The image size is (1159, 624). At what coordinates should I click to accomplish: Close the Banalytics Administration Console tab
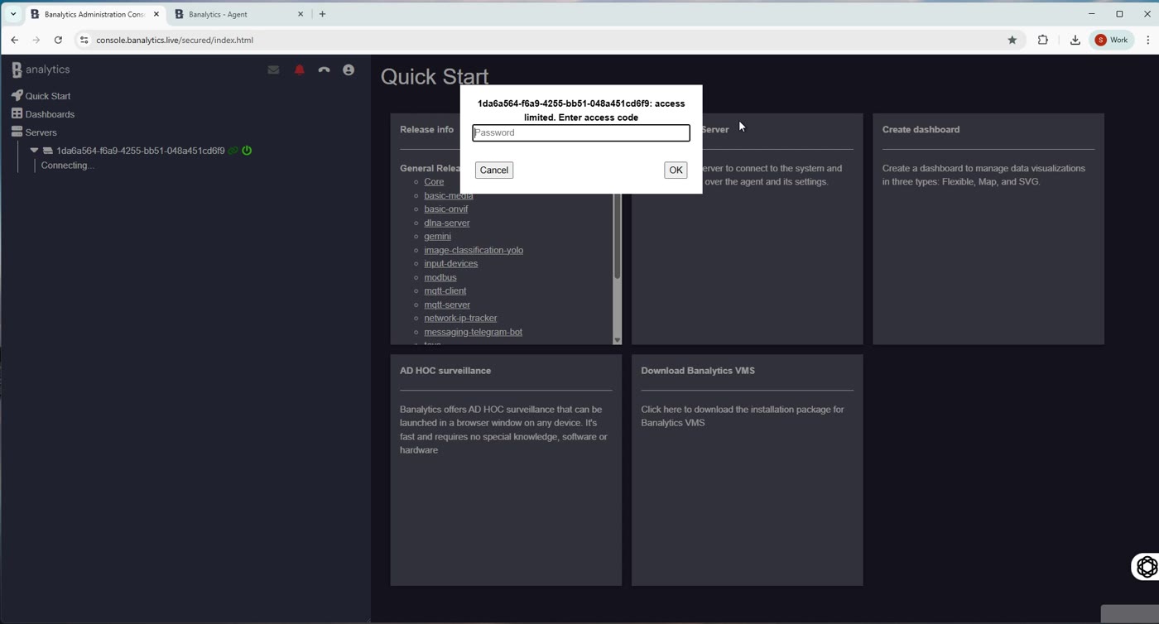(156, 14)
